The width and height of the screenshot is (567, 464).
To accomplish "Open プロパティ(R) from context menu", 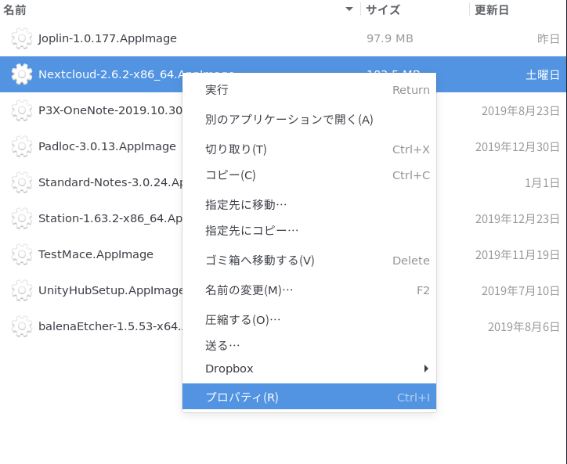I will click(309, 397).
